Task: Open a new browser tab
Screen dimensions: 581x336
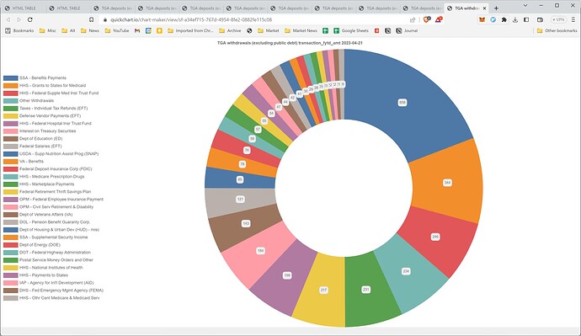Action: click(496, 8)
